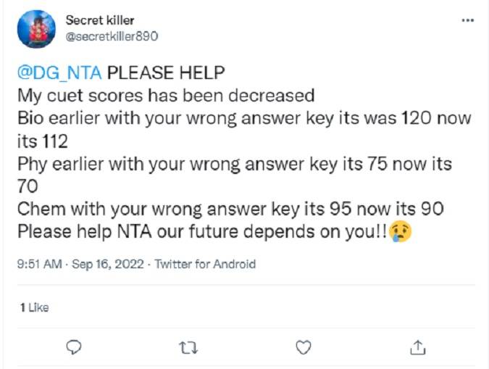Click the line starting with Chem
The image size is (489, 369).
click(x=230, y=209)
